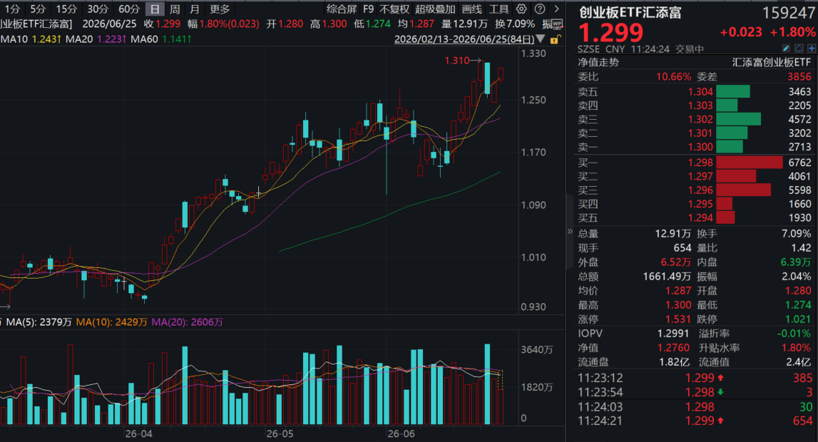Click the date range 2026/02/13-2026/06/25 link
The image size is (818, 442).
pos(464,39)
